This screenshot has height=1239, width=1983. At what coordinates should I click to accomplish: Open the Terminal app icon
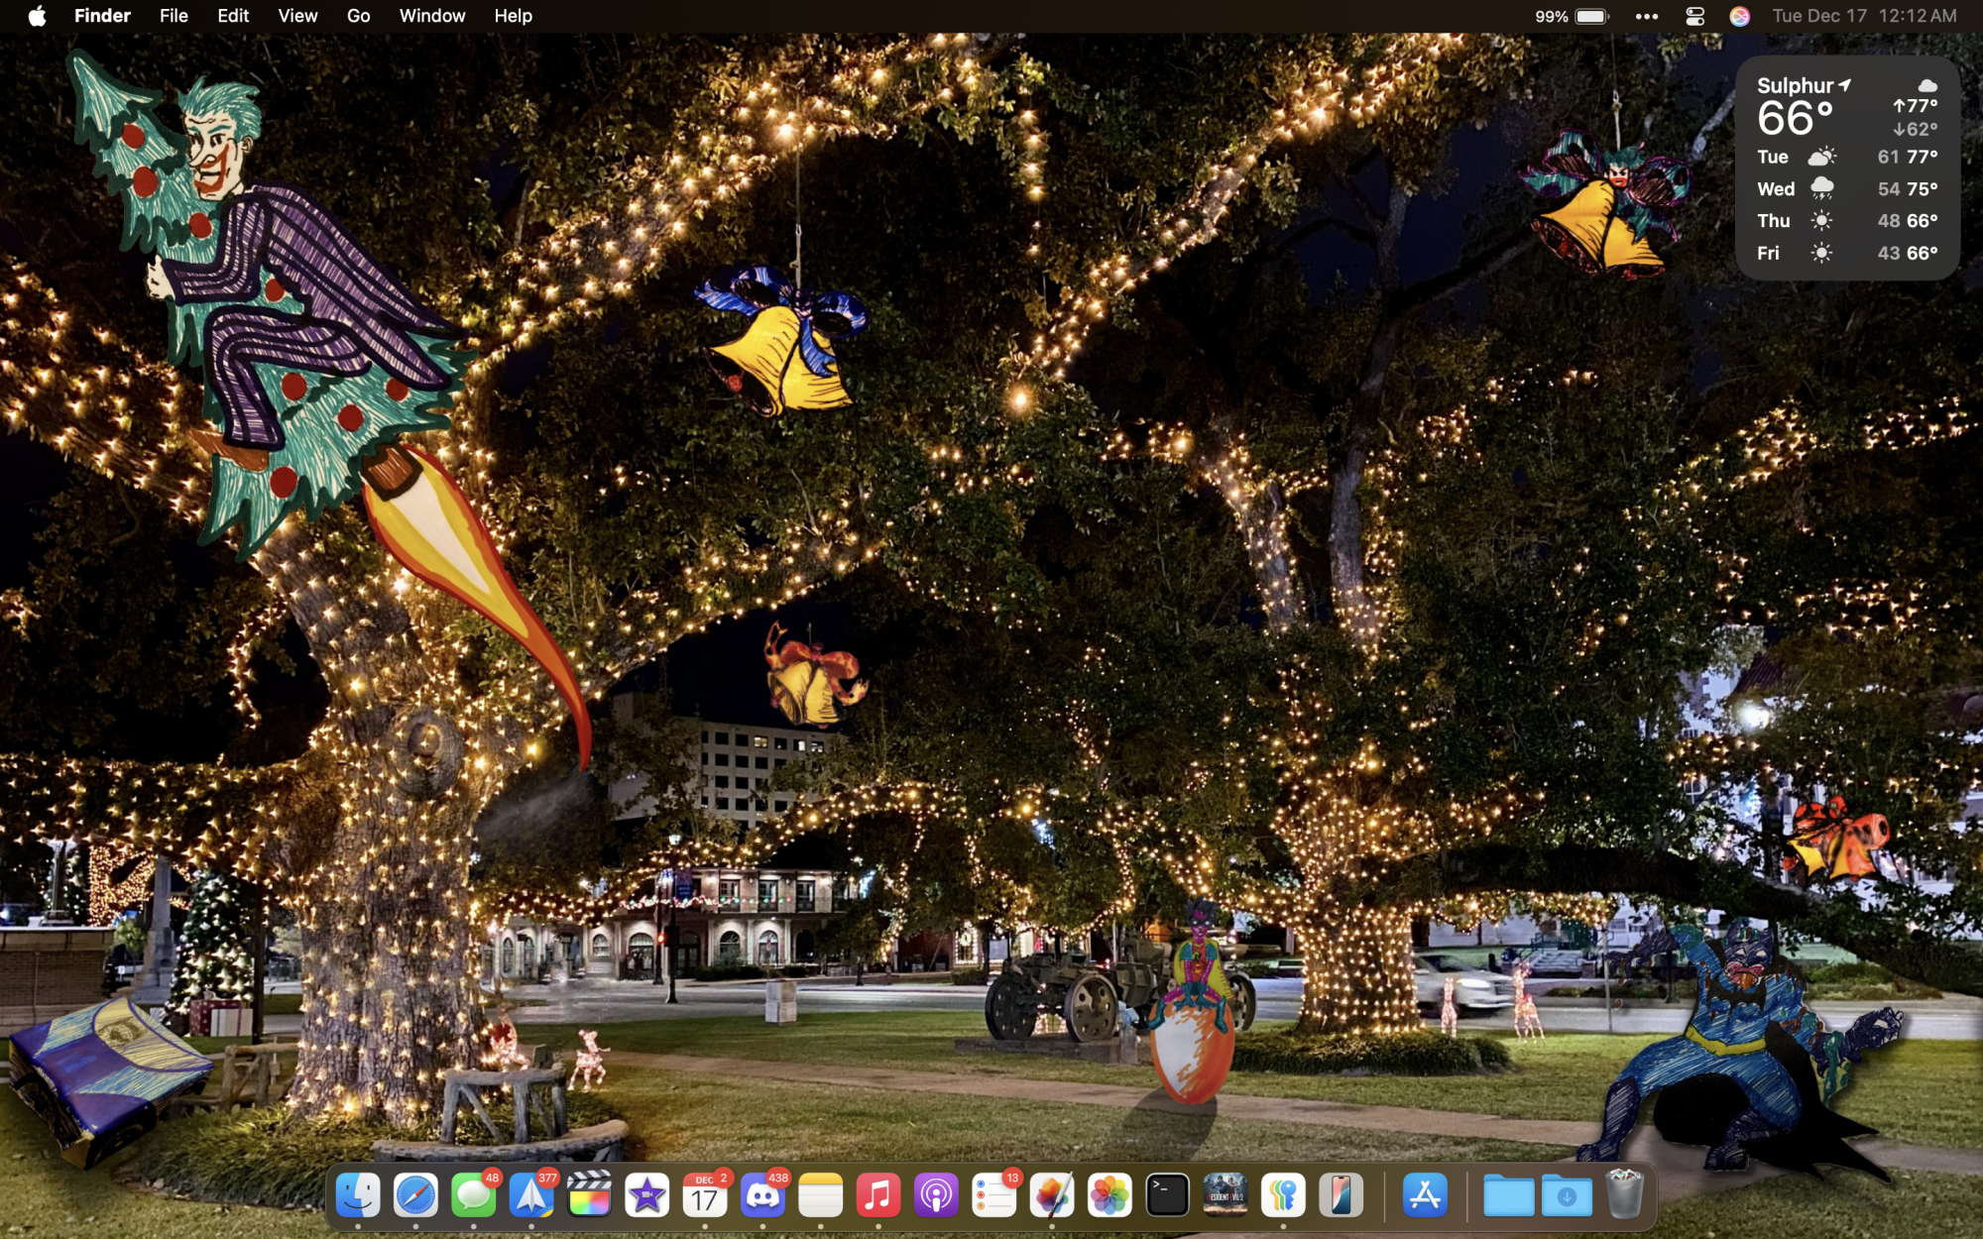[1167, 1195]
